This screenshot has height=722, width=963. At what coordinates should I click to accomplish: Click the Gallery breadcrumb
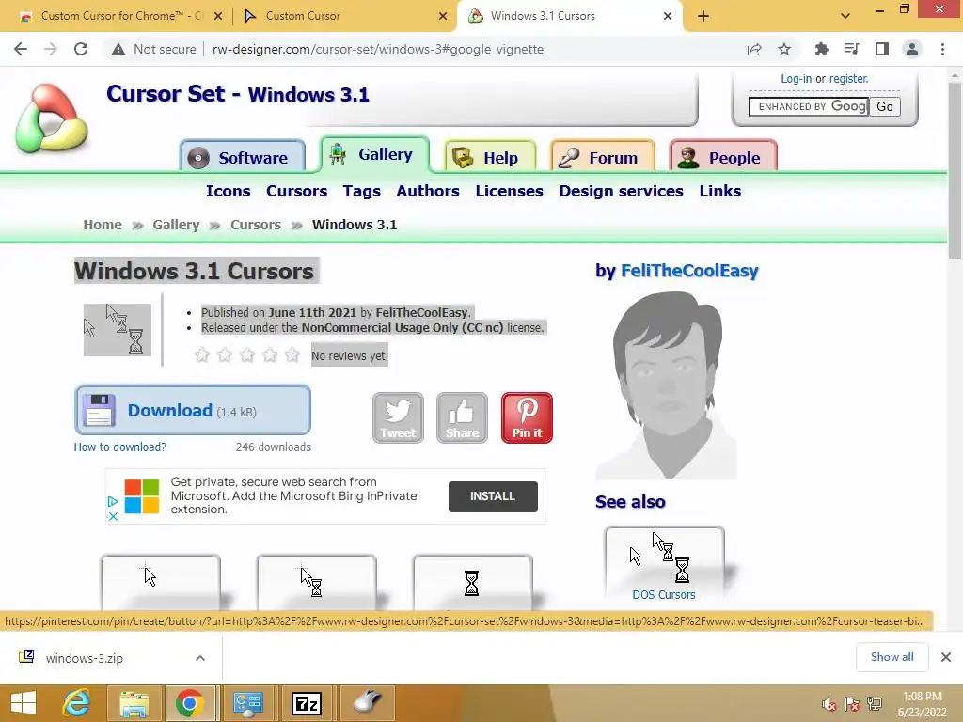pyautogui.click(x=176, y=225)
